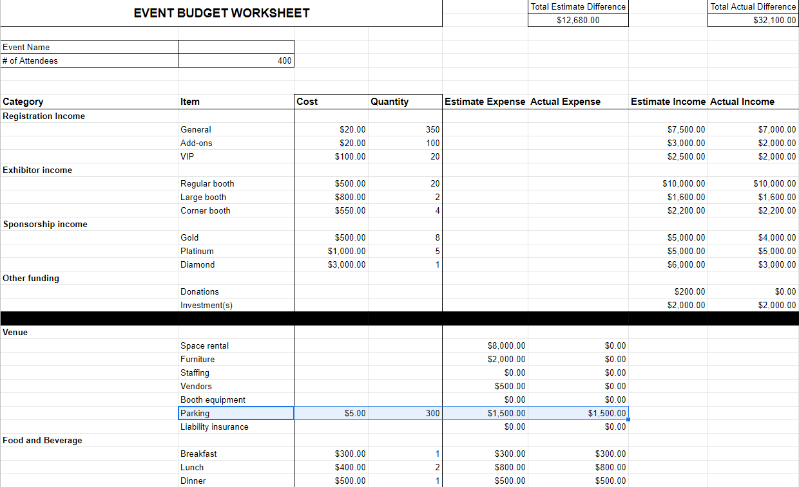This screenshot has width=799, height=487.
Task: Select the EVENT BUDGET WORKSHEET title cell
Action: click(221, 13)
